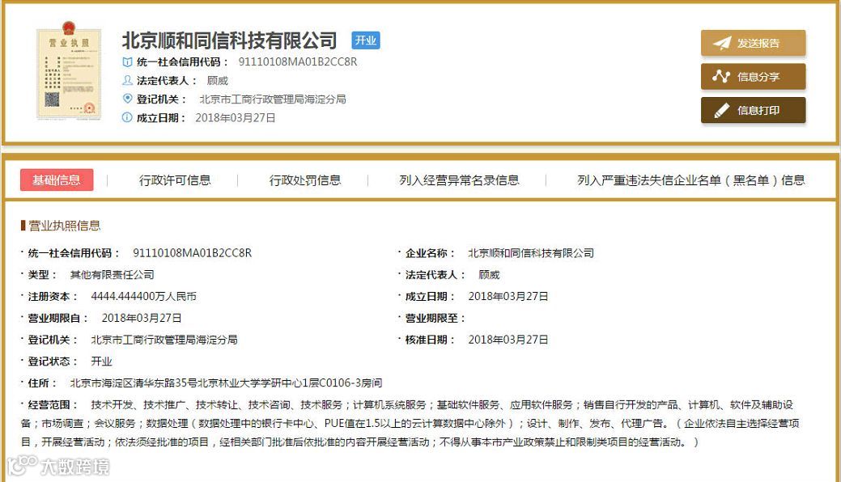Screen dimensions: 841x482
Task: Switch to the 行政许可信息 tab
Action: (x=175, y=180)
